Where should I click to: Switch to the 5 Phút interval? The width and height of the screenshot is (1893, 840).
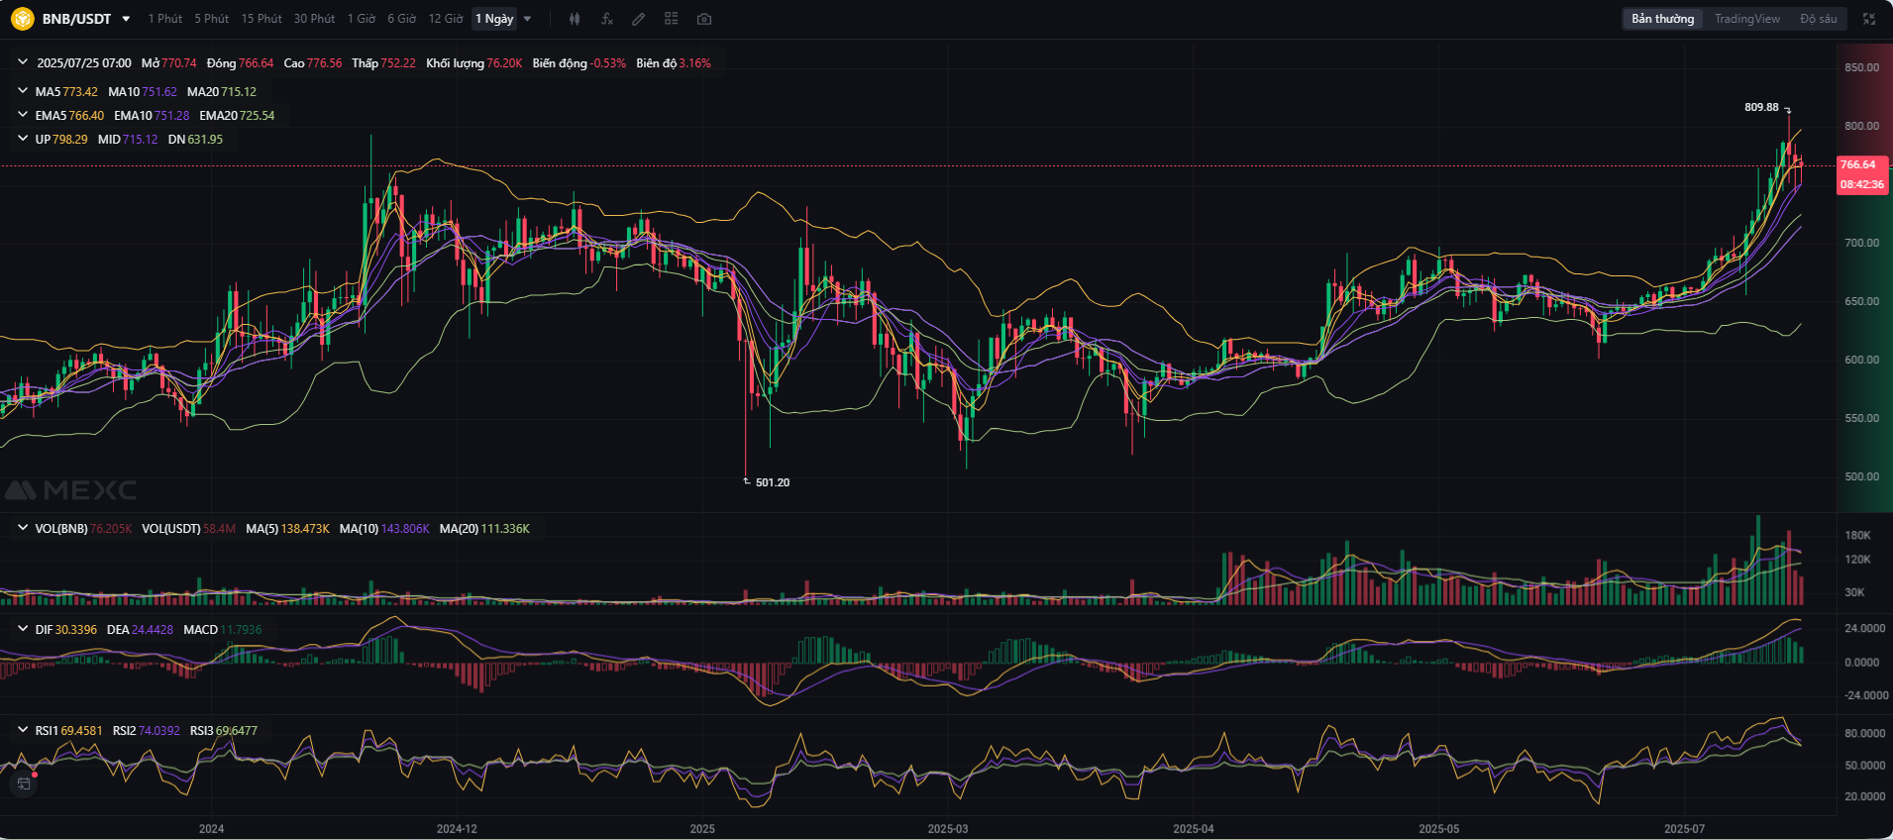(211, 19)
